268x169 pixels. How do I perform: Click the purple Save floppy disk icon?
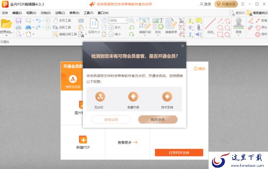(x=18, y=20)
